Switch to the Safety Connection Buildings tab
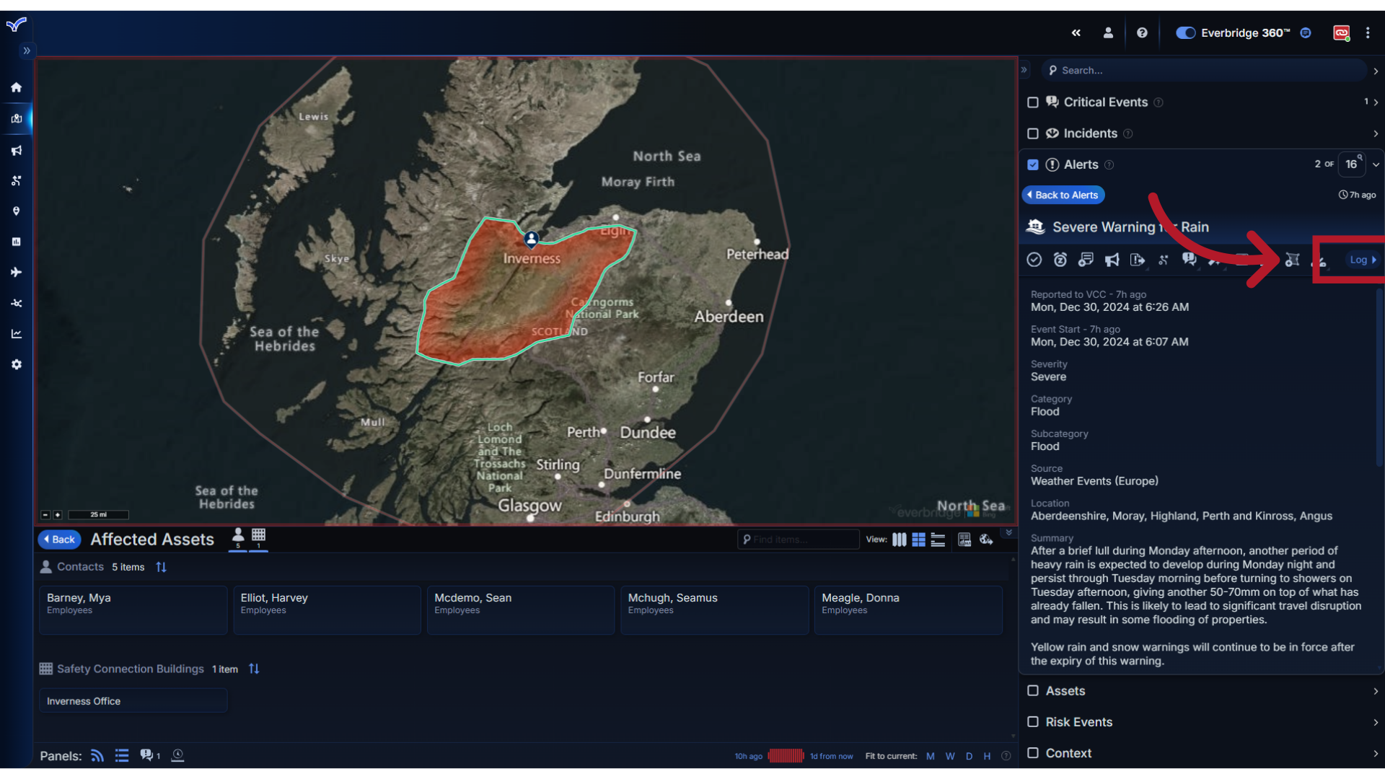This screenshot has width=1385, height=779. click(258, 538)
